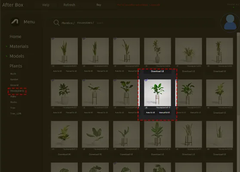240x172 pixels.
Task: Select the Houseplants014 thumbnail
Action: point(95,134)
